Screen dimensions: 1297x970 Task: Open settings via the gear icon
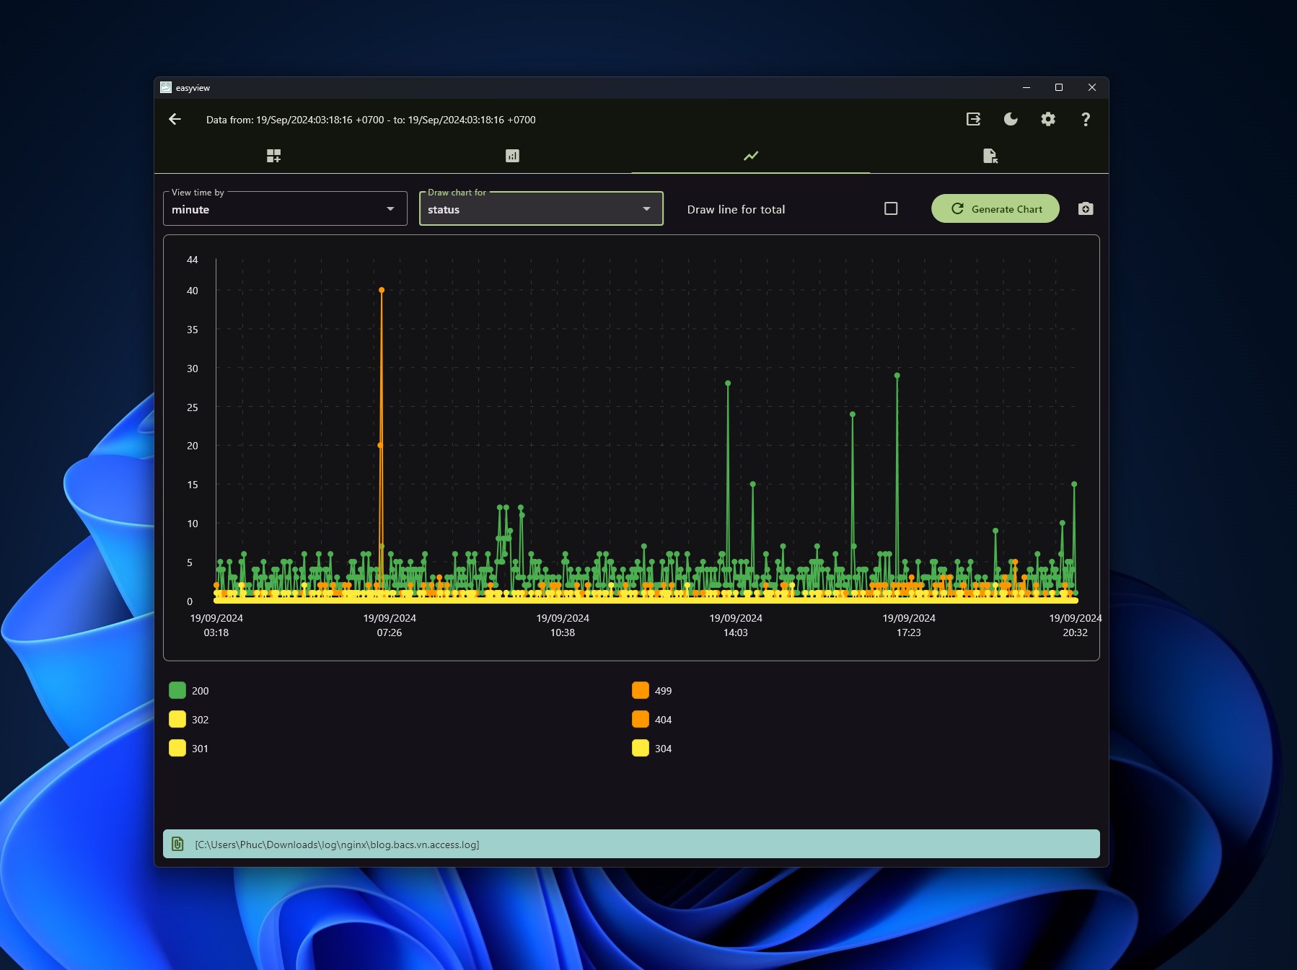pos(1048,119)
